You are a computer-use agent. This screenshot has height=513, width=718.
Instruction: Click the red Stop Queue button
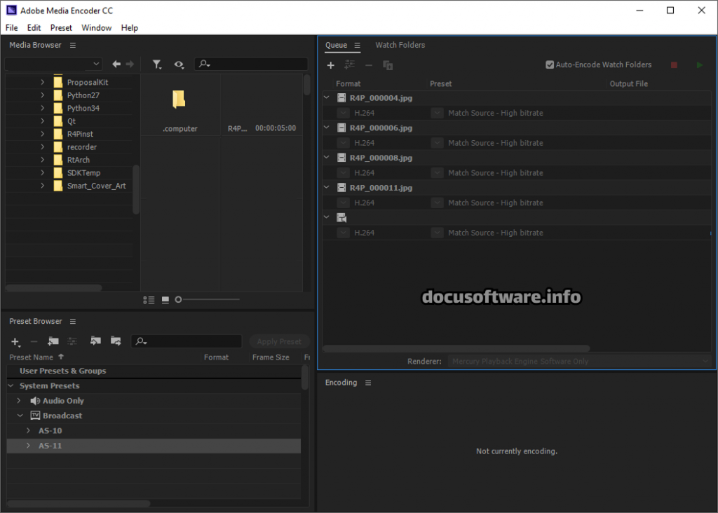click(674, 65)
